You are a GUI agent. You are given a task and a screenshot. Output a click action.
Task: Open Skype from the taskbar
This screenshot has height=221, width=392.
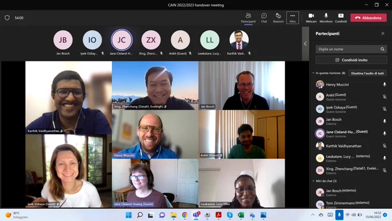[x=230, y=215]
